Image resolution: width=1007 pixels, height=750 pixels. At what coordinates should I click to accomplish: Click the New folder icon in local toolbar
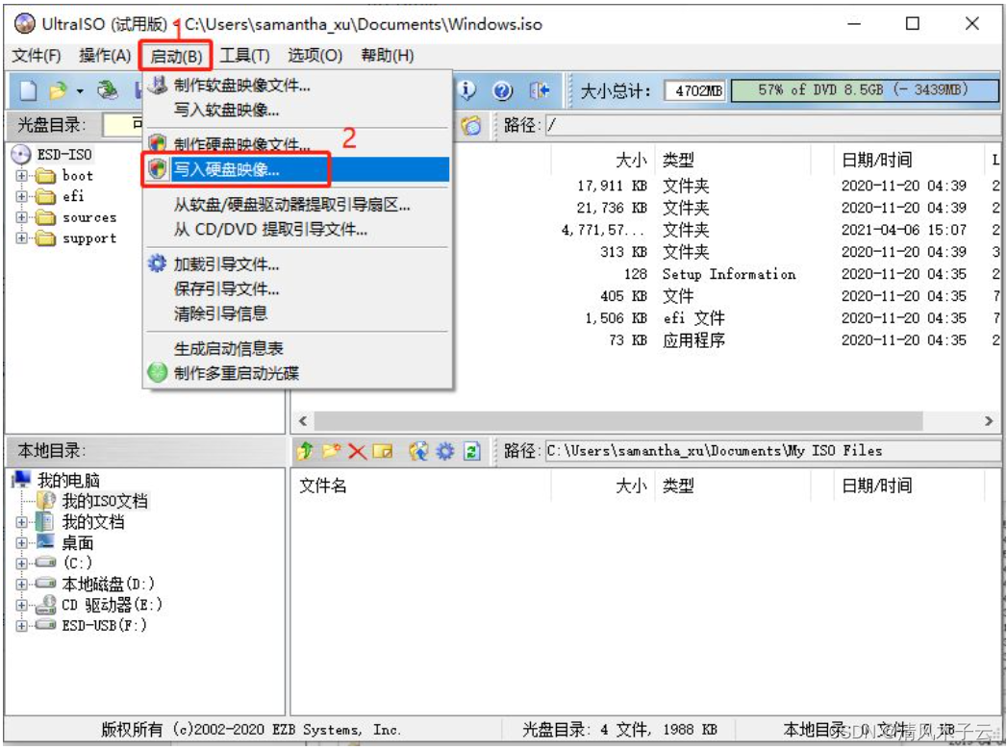[x=332, y=451]
